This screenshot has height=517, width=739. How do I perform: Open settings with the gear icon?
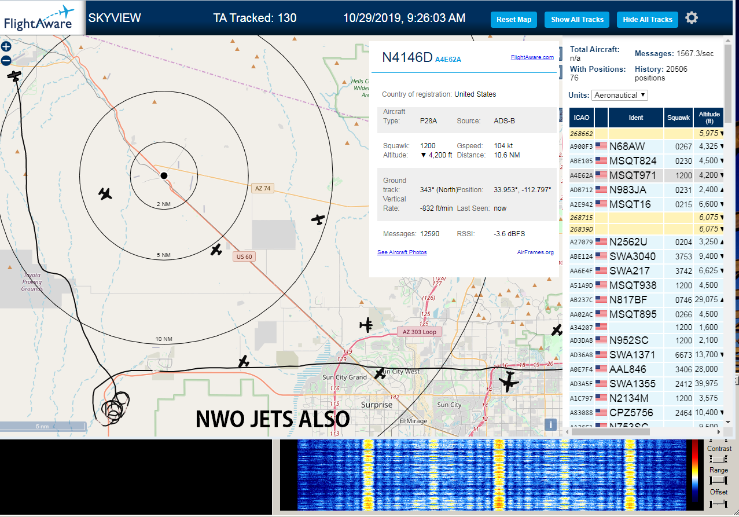692,18
